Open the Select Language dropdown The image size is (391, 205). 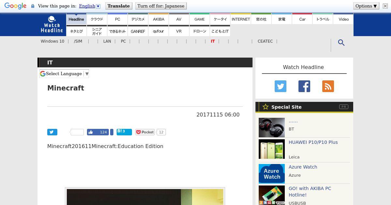coord(64,74)
